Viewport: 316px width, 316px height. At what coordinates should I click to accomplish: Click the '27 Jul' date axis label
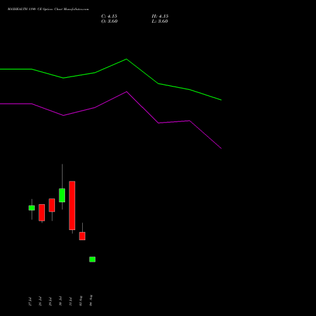(30, 301)
